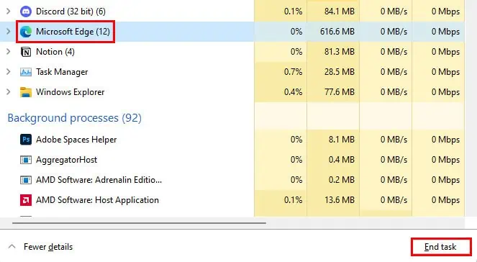Click the AggregatorHost process icon
Screen dimensions: 477x262
[26, 160]
